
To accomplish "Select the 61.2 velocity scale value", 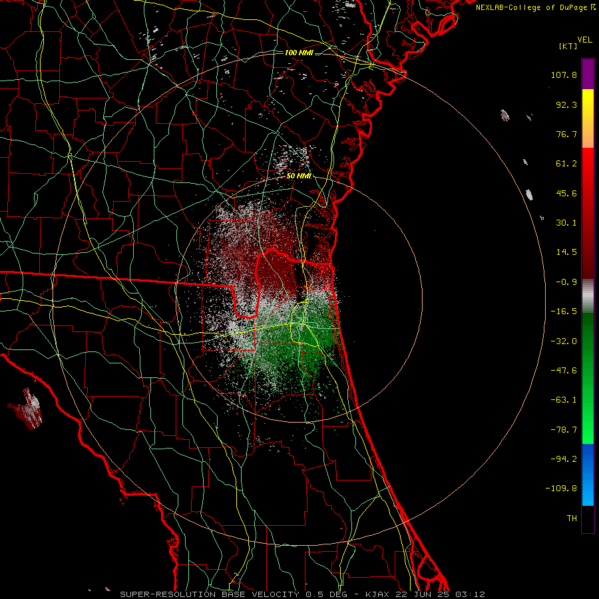I will click(566, 164).
